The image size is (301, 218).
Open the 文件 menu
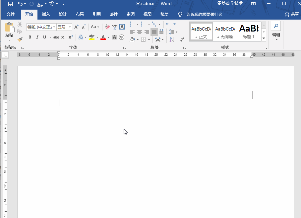point(11,14)
